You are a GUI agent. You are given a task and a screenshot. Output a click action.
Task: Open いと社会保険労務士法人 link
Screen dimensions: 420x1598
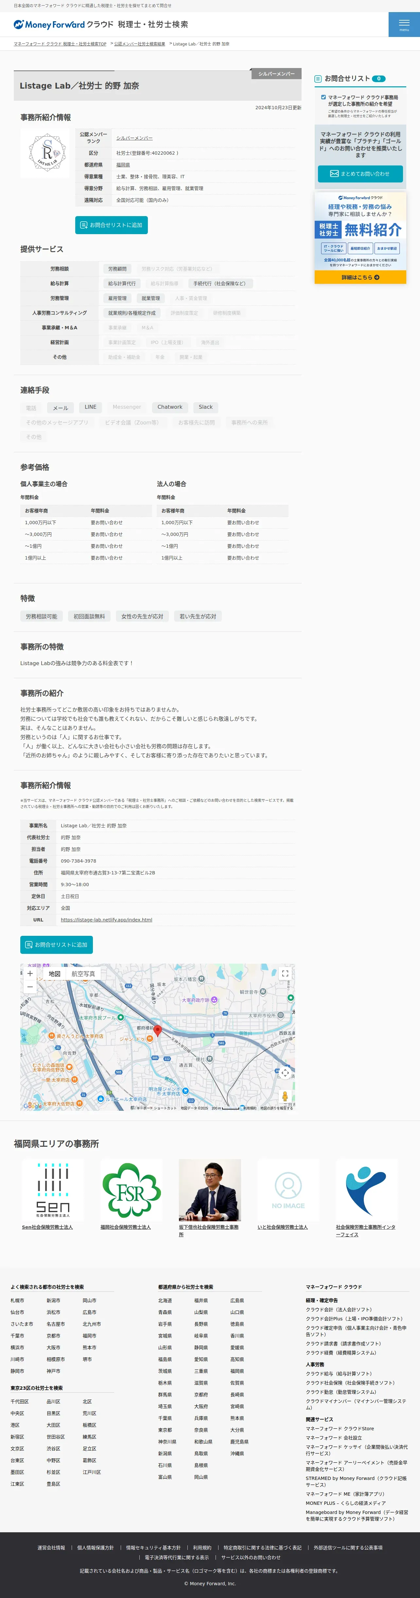pos(282,1227)
